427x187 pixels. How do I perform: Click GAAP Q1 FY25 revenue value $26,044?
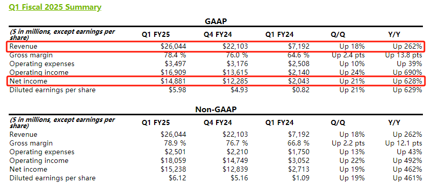[x=174, y=46]
